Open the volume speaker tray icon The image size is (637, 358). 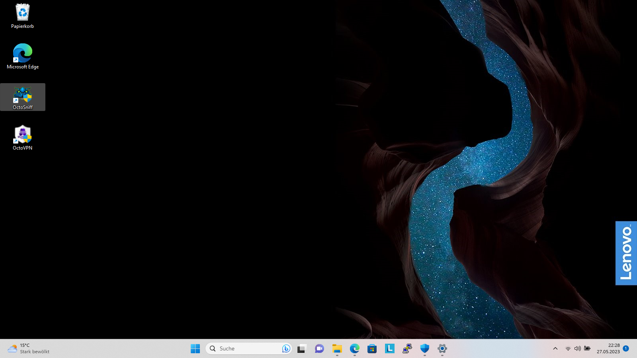(577, 349)
